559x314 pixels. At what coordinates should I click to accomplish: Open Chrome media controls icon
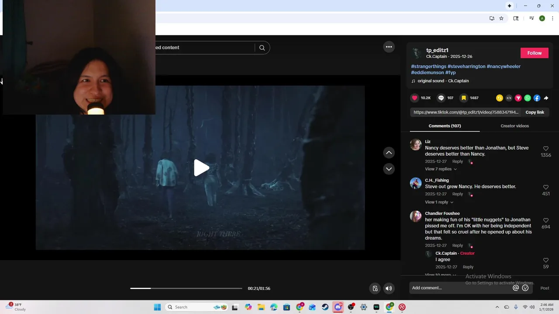[x=531, y=18]
